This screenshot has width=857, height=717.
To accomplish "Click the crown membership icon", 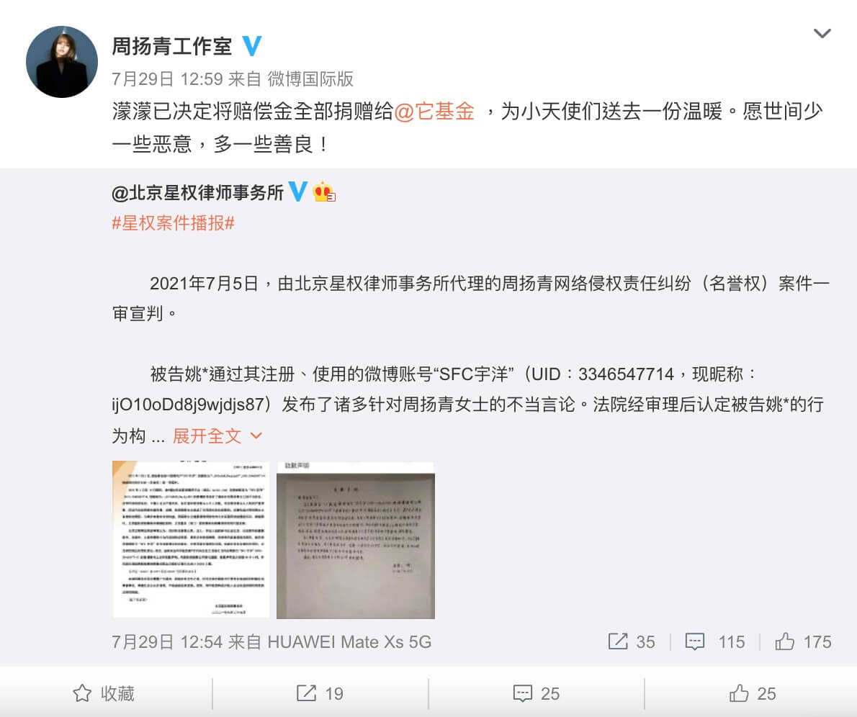I will coord(324,191).
